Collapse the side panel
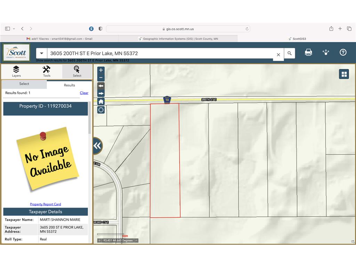The height and width of the screenshot is (267, 356). [98, 146]
